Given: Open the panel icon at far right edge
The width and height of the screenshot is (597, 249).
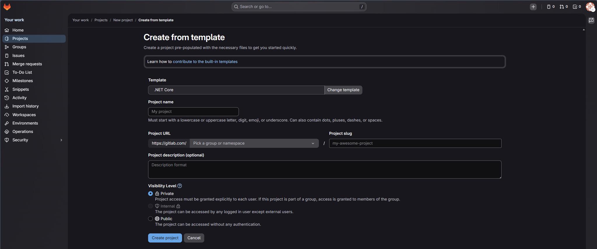Looking at the screenshot, I should [x=591, y=20].
